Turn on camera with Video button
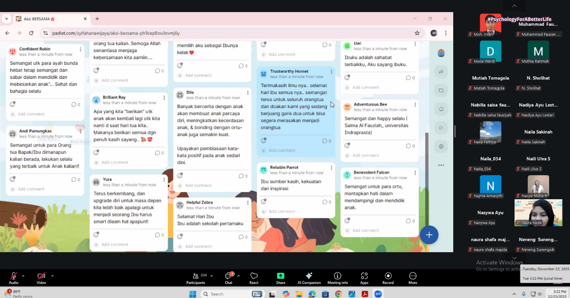The height and width of the screenshot is (298, 570). tap(41, 278)
